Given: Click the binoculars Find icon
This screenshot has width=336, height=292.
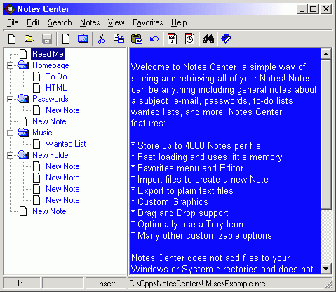Looking at the screenshot, I should (x=208, y=39).
